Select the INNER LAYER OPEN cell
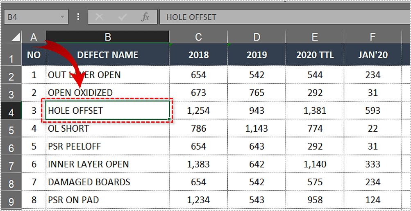 coord(107,164)
